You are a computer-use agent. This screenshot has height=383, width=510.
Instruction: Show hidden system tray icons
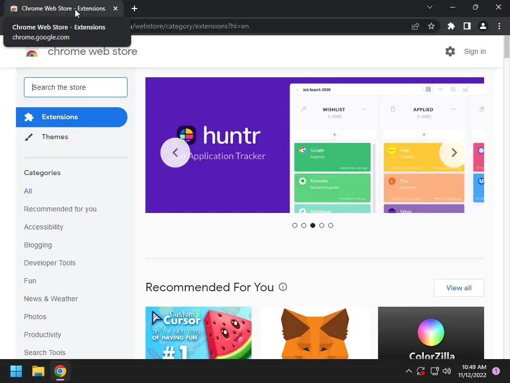pos(409,371)
